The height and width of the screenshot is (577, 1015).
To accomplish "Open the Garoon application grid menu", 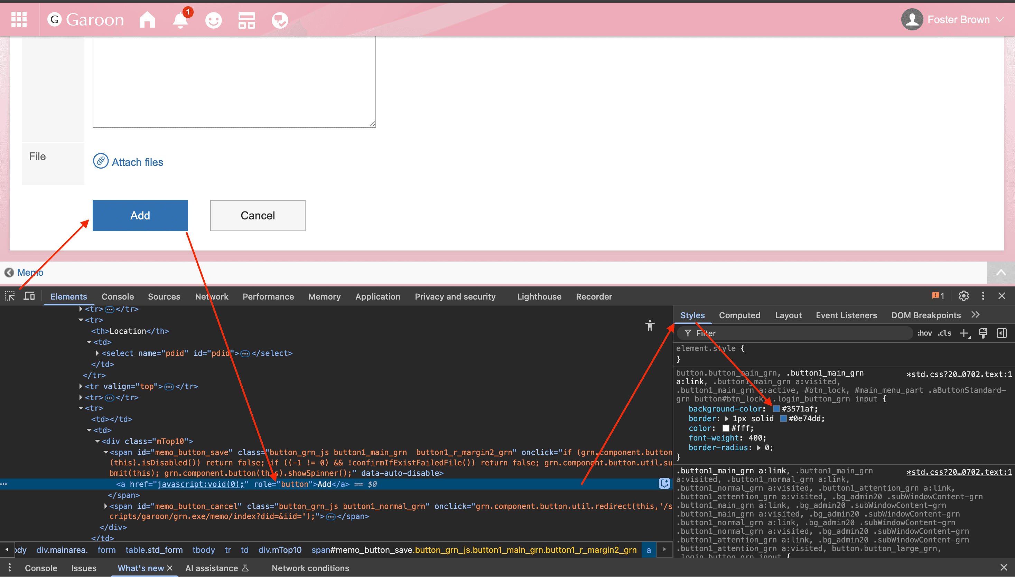I will 19,19.
